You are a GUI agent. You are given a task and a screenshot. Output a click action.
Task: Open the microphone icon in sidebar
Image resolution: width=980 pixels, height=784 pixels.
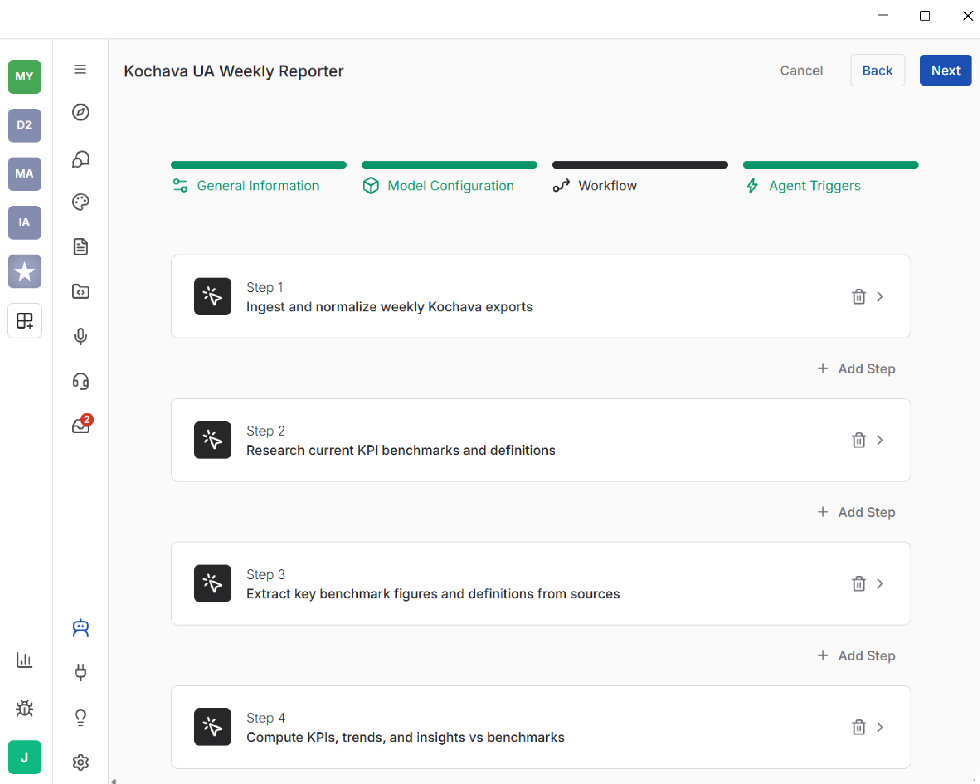click(x=81, y=336)
